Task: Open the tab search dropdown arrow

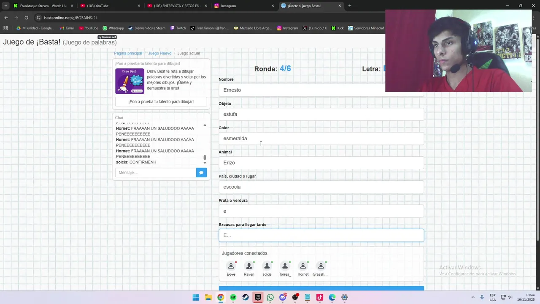Action: (x=5, y=6)
